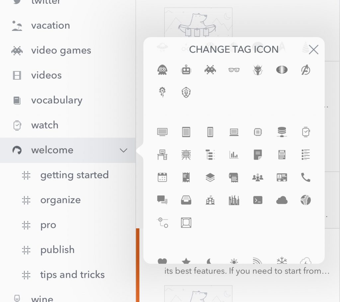Choose the nerd glasses icon

(x=234, y=70)
